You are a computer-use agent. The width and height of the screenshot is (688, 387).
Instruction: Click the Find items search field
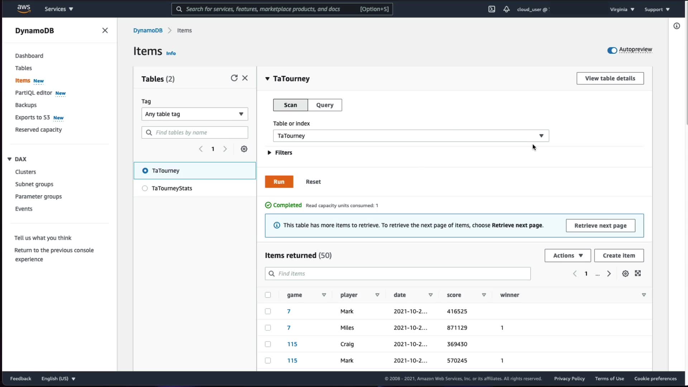point(398,274)
